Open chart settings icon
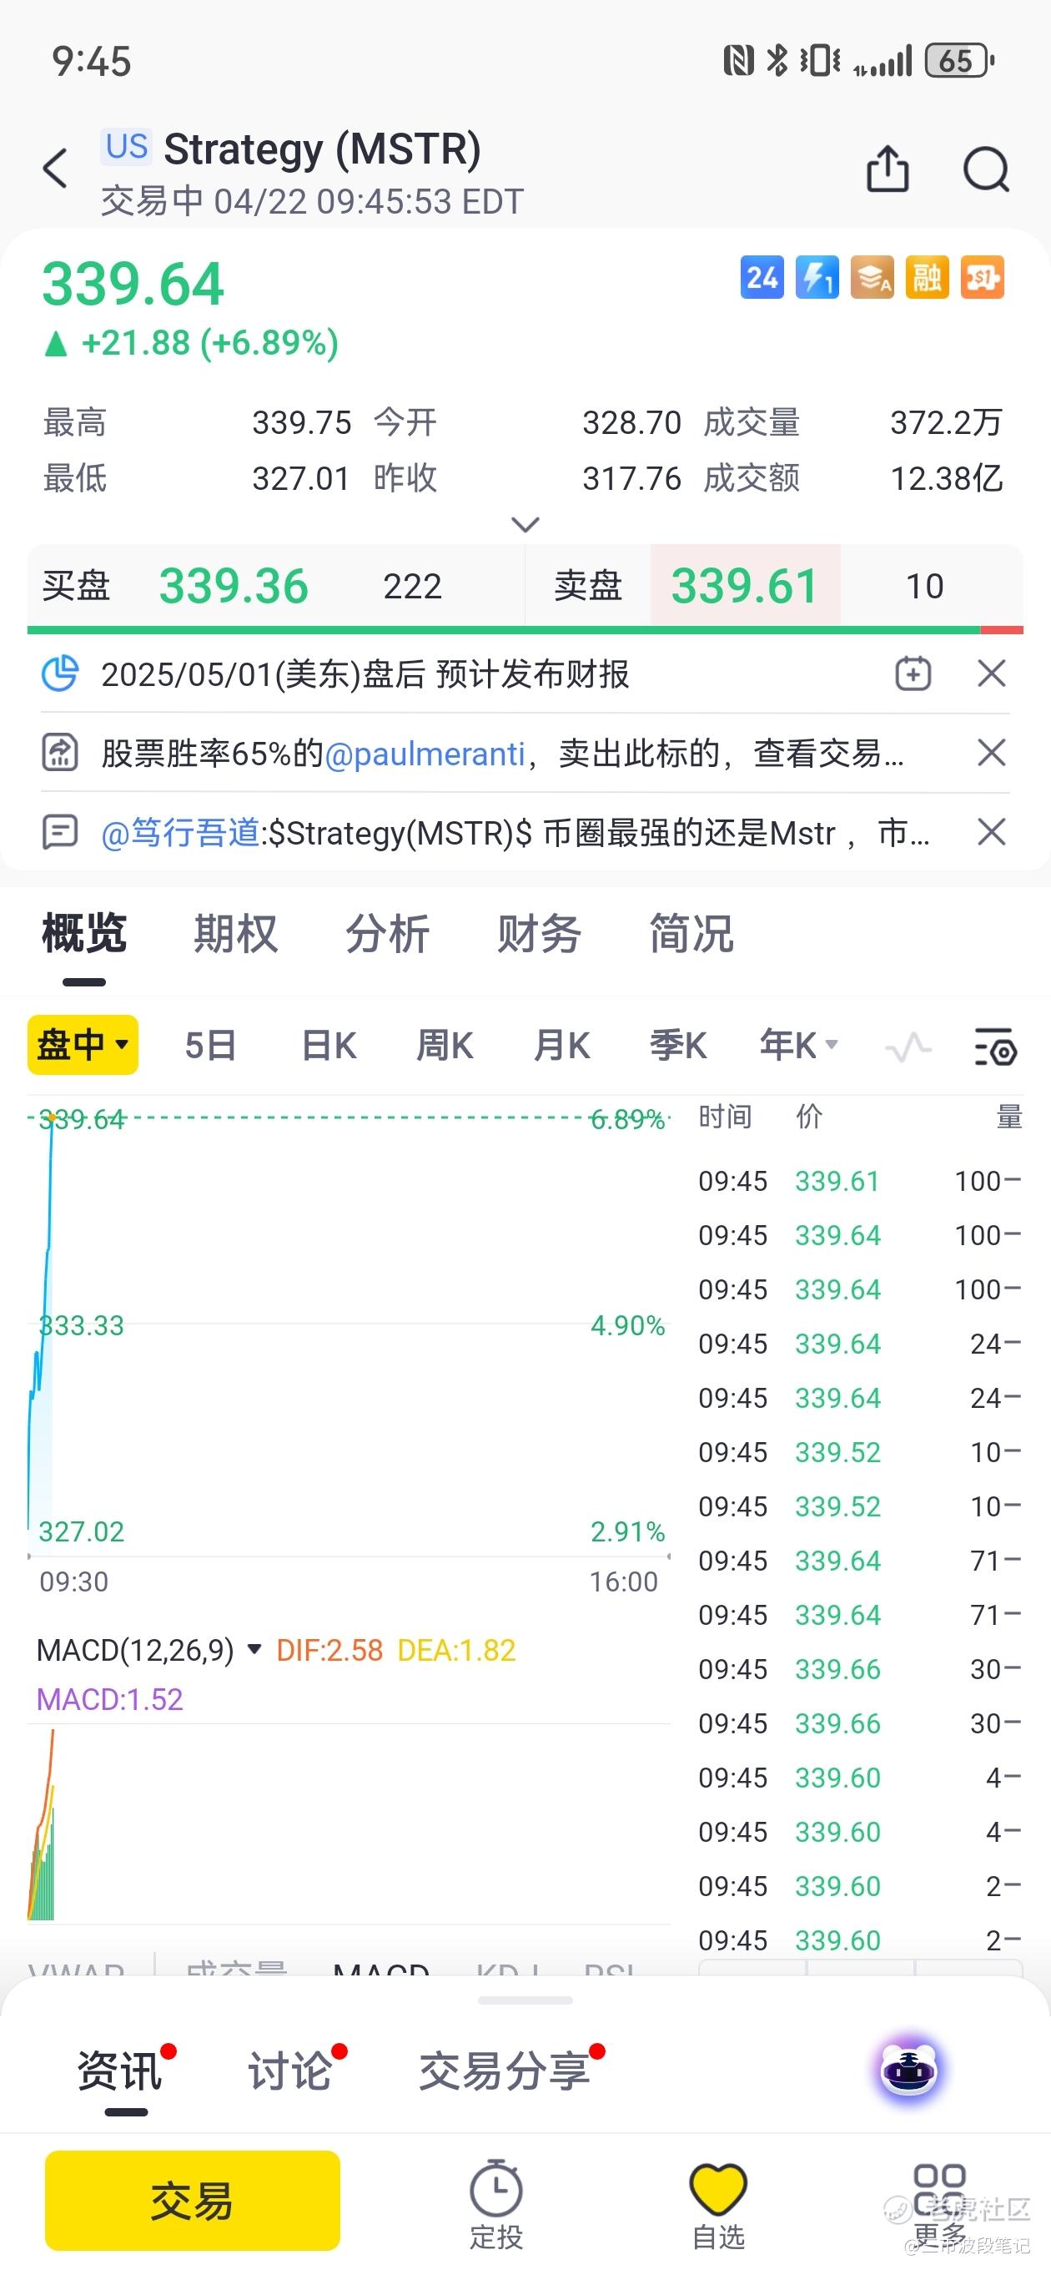The image size is (1051, 2270). tap(995, 1046)
